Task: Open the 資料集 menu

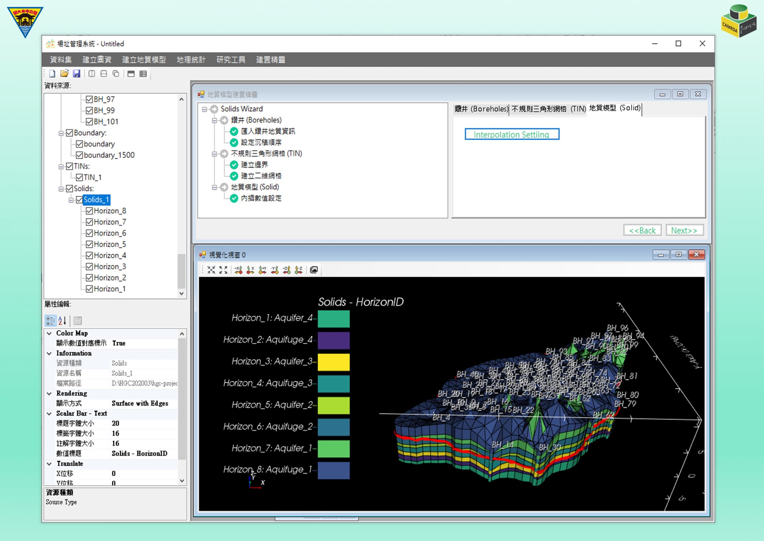Action: (61, 60)
